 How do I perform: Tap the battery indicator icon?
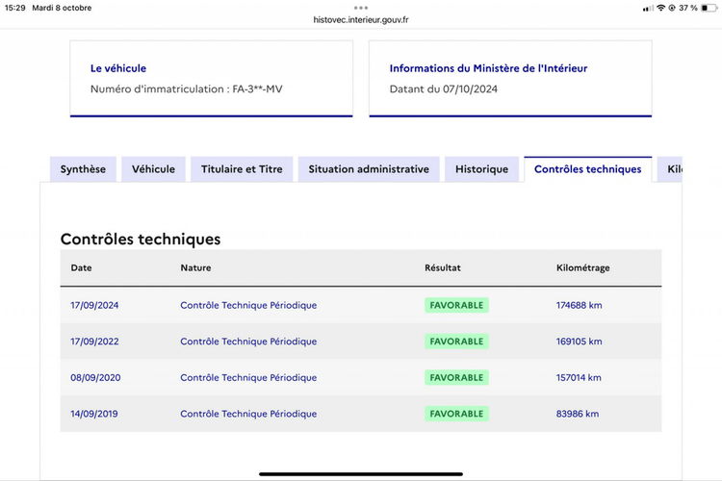click(x=708, y=8)
